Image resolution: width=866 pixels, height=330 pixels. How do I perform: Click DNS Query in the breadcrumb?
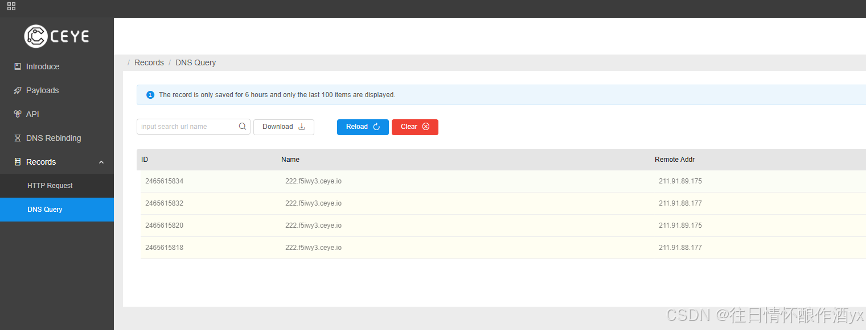196,62
